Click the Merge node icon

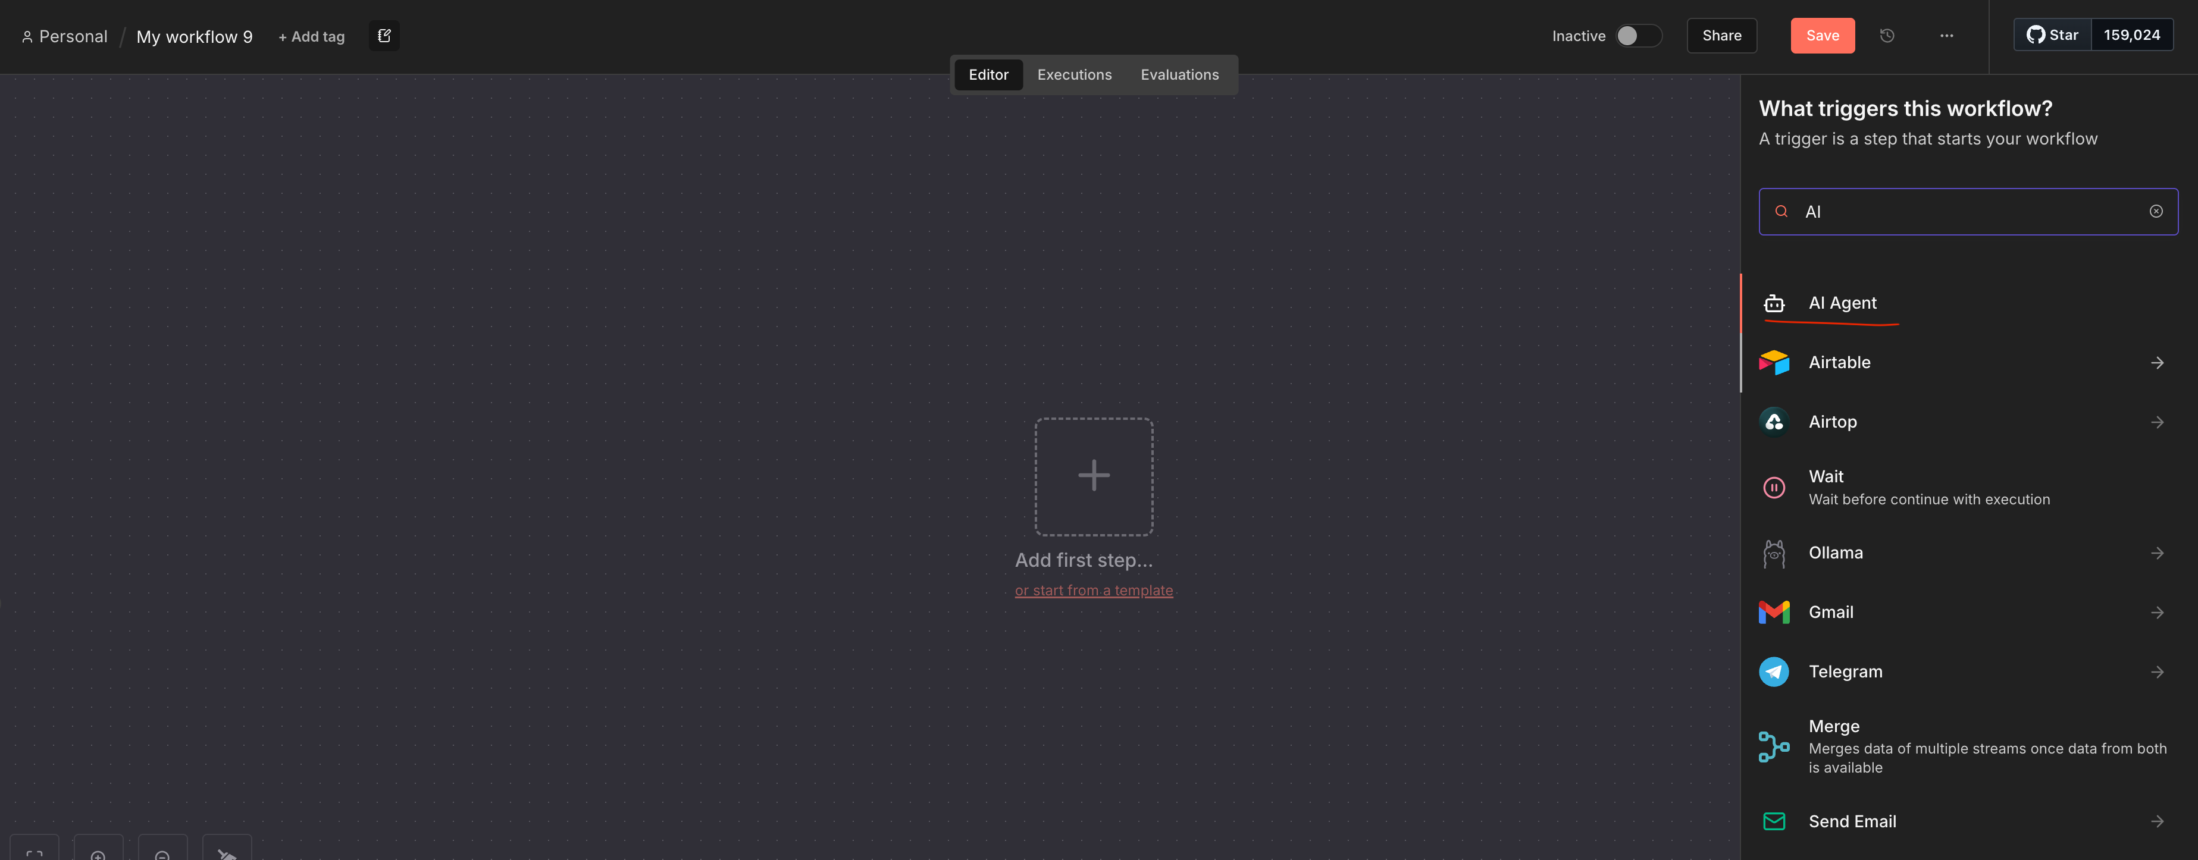[1774, 746]
